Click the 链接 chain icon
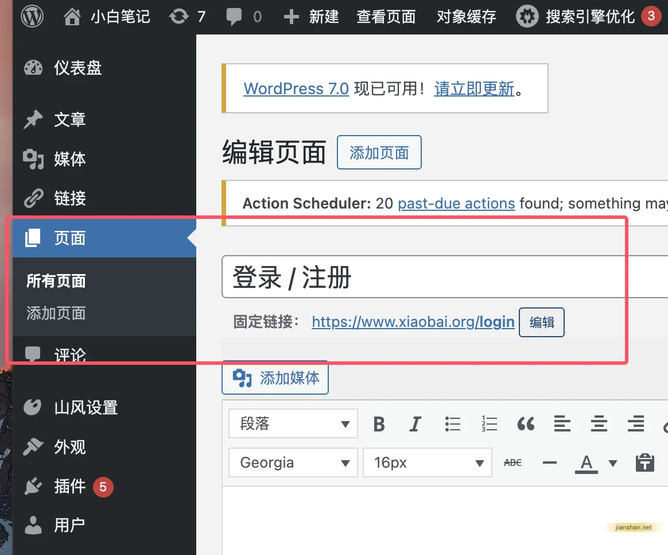The image size is (668, 555). tap(33, 198)
